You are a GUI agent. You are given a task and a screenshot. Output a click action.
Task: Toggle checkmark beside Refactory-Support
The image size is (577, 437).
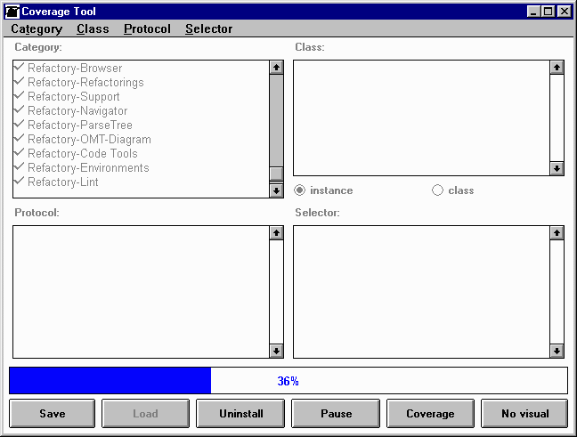pyautogui.click(x=19, y=95)
